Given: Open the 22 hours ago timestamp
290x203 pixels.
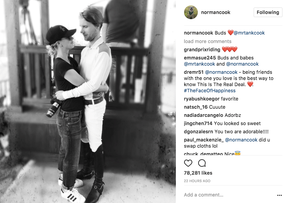Looking at the screenshot, I should pos(197,181).
